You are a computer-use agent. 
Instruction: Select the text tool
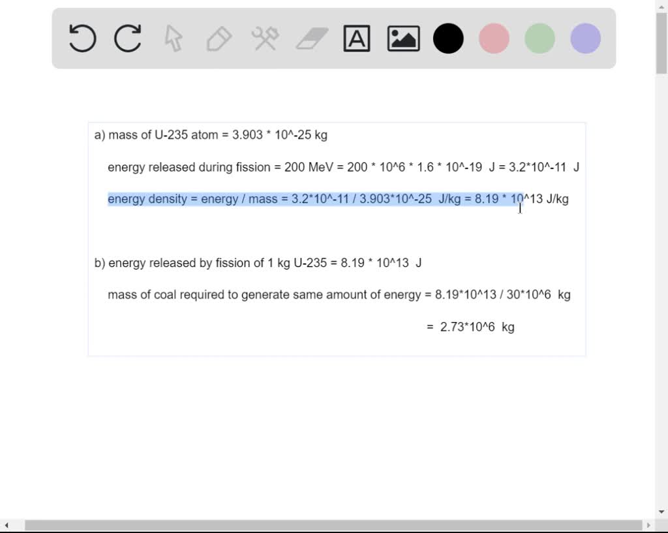pos(357,39)
